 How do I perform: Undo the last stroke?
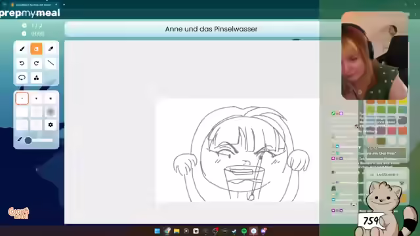[22, 63]
